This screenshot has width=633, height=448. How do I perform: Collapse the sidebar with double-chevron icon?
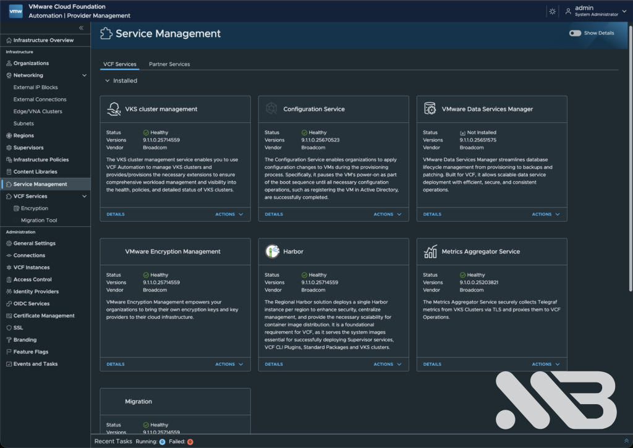pos(81,28)
